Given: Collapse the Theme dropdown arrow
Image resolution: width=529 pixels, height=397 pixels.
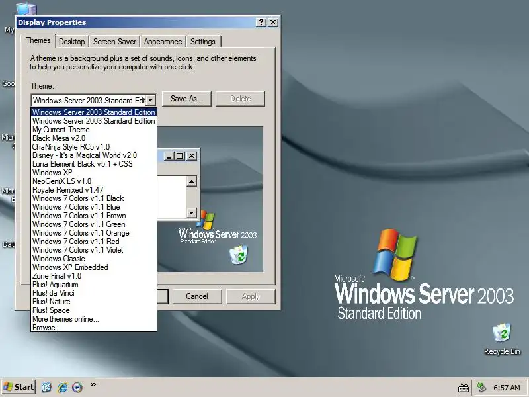Looking at the screenshot, I should pos(151,100).
